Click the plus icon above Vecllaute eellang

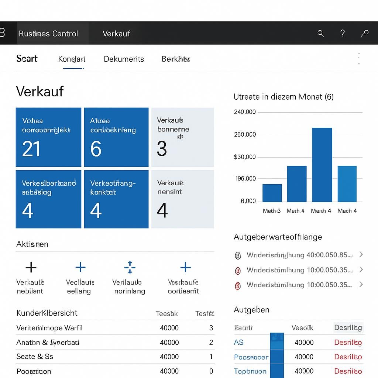point(80,267)
